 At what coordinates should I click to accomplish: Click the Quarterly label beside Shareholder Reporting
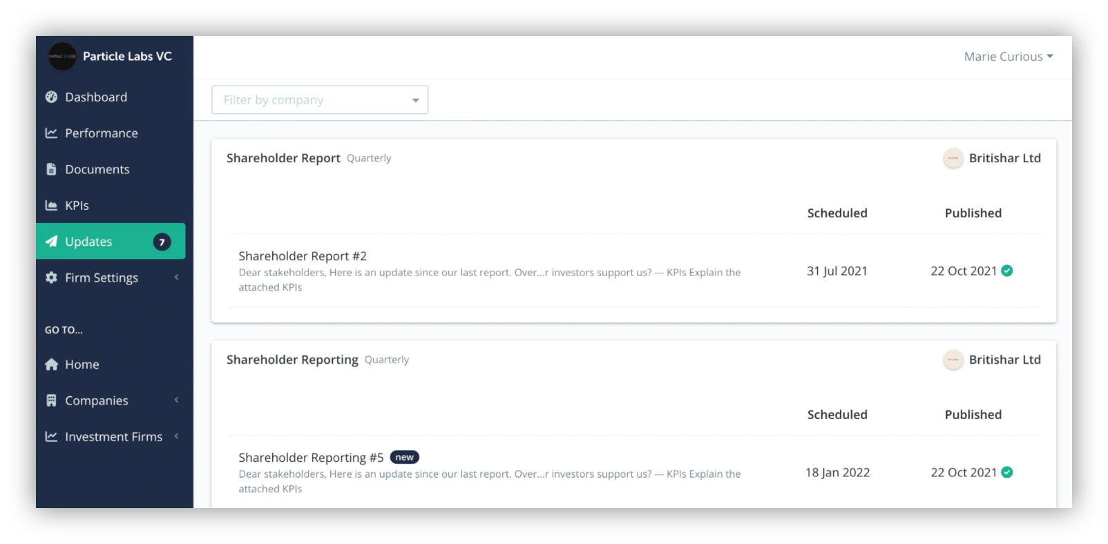pyautogui.click(x=387, y=360)
